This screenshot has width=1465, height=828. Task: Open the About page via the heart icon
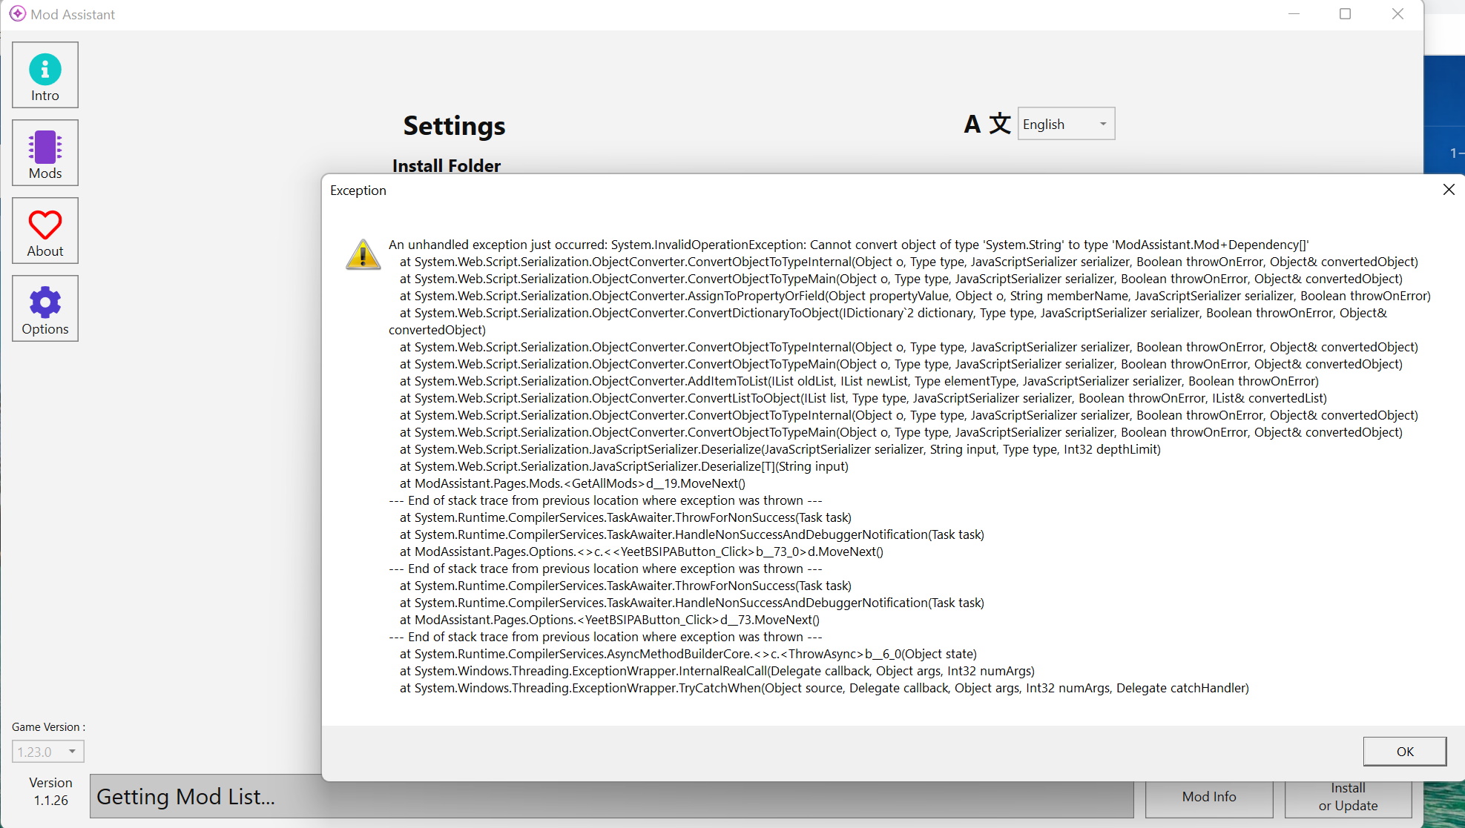pyautogui.click(x=45, y=231)
